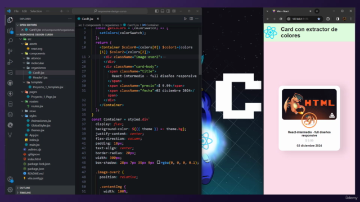Image resolution: width=360 pixels, height=202 pixels.
Task: Open Run and Debug view
Action: tap(10, 62)
